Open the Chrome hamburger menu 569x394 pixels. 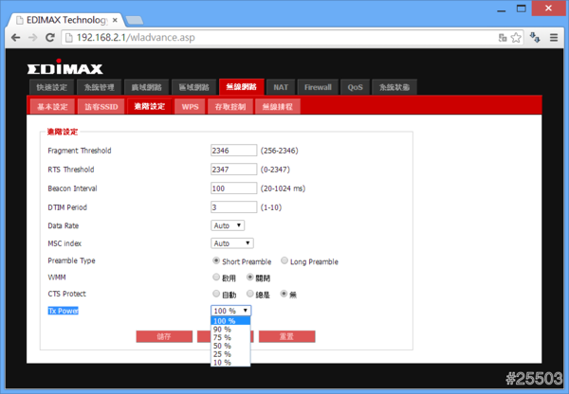(554, 37)
